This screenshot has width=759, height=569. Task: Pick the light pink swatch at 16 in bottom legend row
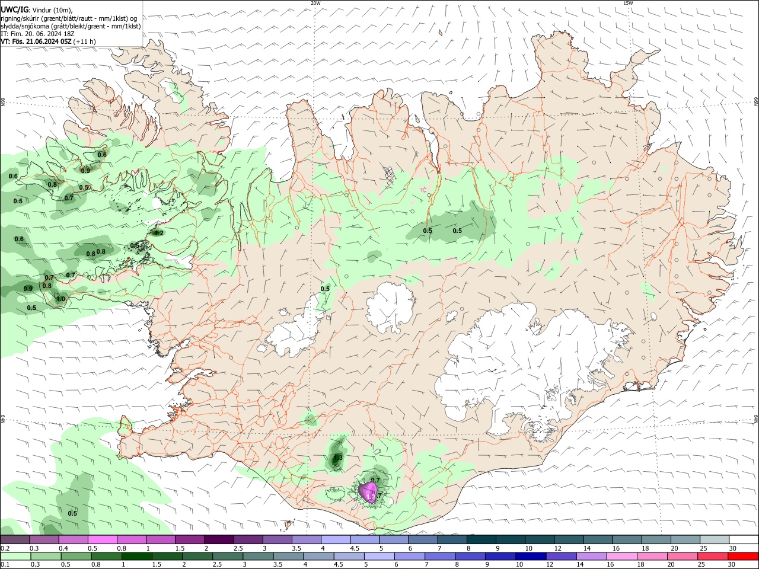coord(622,556)
